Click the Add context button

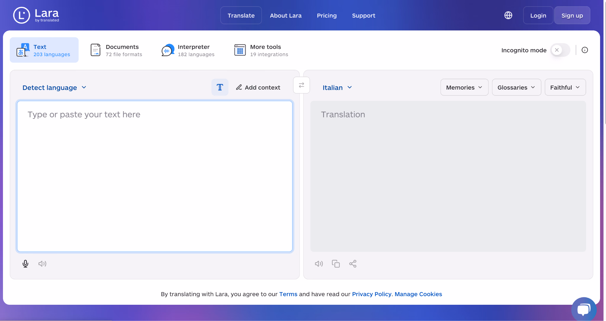click(258, 87)
